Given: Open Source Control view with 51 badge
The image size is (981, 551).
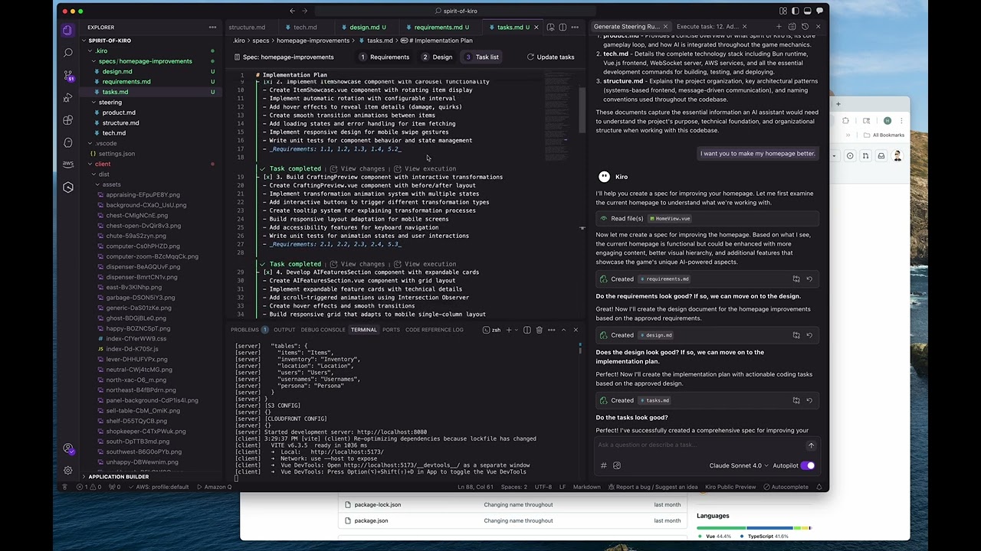Looking at the screenshot, I should pyautogui.click(x=67, y=75).
